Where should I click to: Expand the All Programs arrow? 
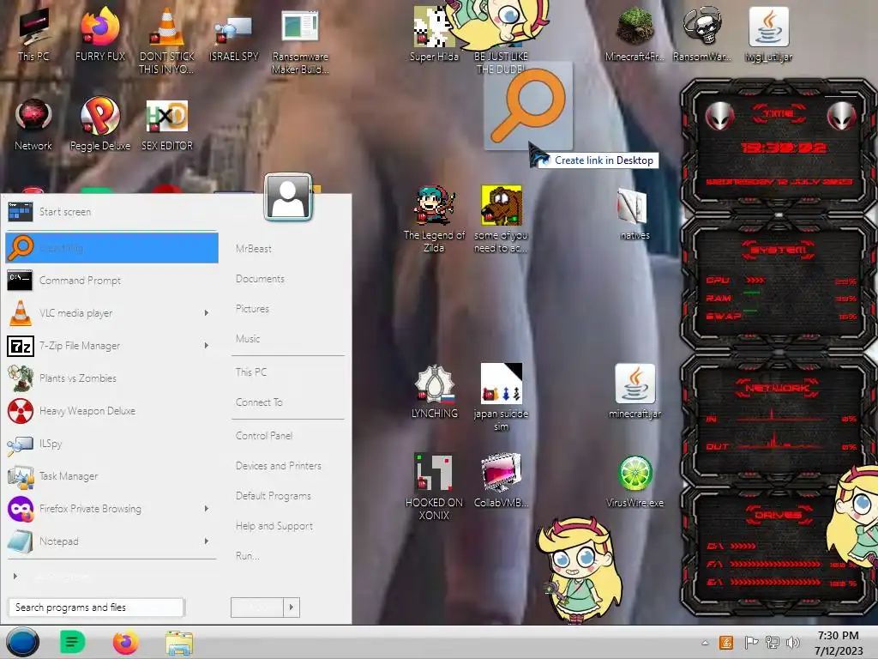click(x=15, y=576)
